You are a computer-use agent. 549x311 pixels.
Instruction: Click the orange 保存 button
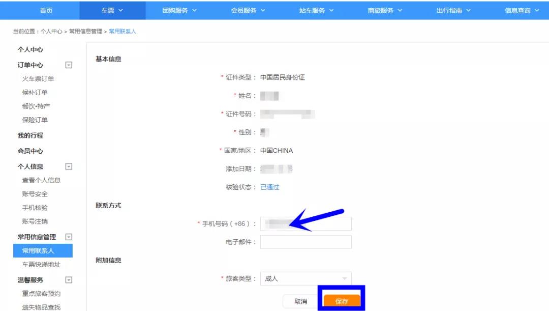[342, 301]
